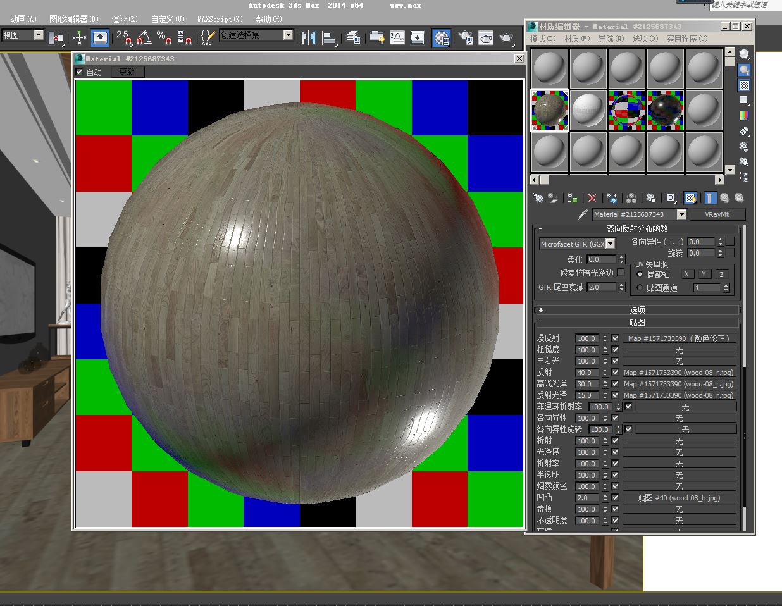Click the 贴图 #40 (wood-08_b.jpg) bump map button
The width and height of the screenshot is (782, 606).
tap(678, 498)
